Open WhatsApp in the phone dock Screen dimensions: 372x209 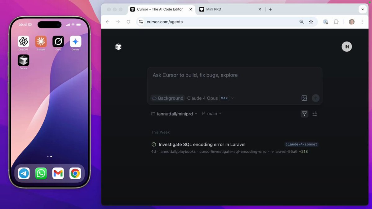point(41,173)
